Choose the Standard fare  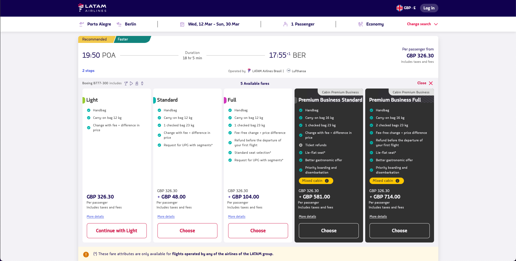click(187, 231)
